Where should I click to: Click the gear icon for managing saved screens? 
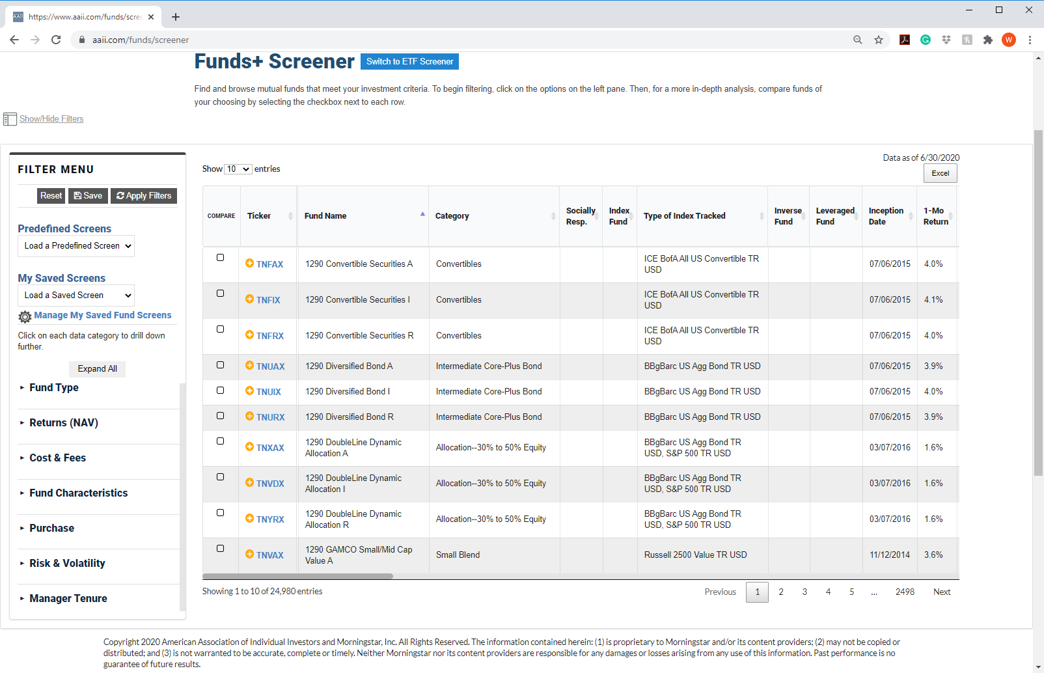[x=25, y=316]
